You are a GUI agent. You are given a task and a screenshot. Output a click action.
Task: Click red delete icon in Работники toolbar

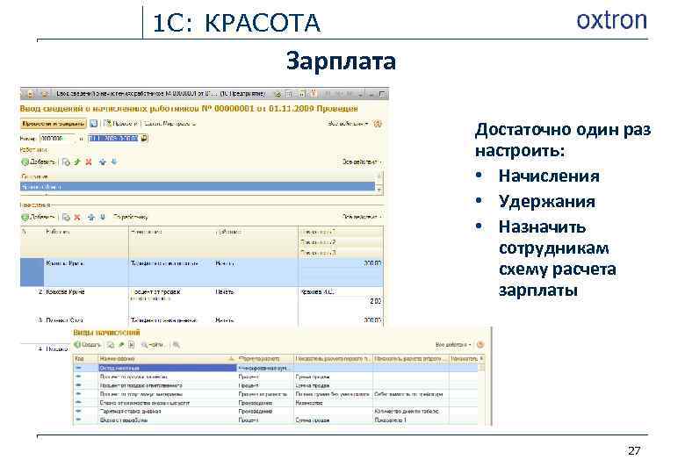89,162
